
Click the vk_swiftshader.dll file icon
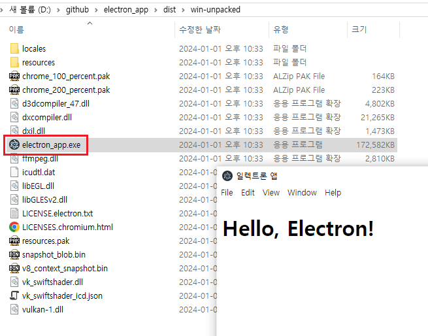pyautogui.click(x=14, y=282)
